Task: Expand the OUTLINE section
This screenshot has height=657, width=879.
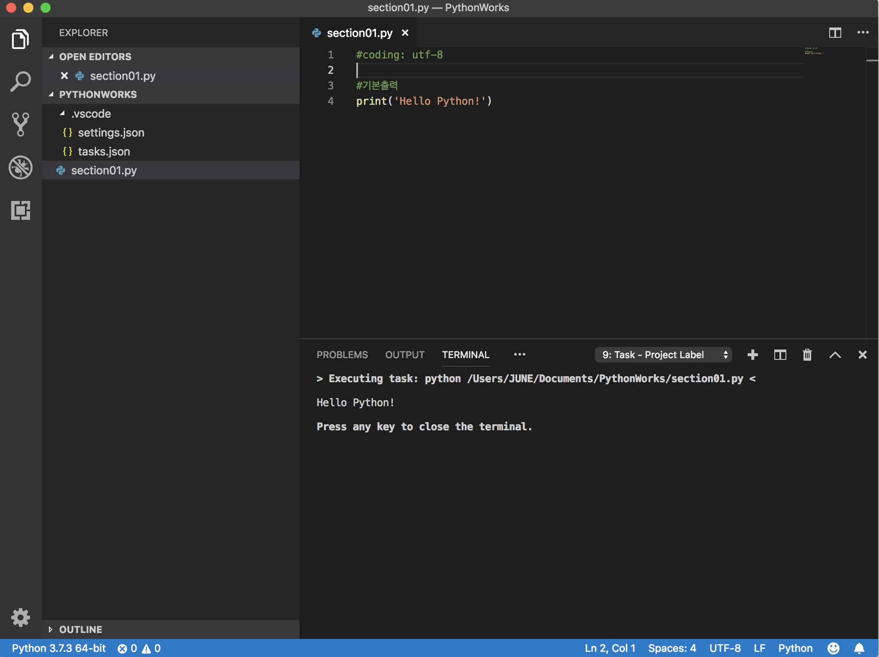Action: pyautogui.click(x=81, y=629)
